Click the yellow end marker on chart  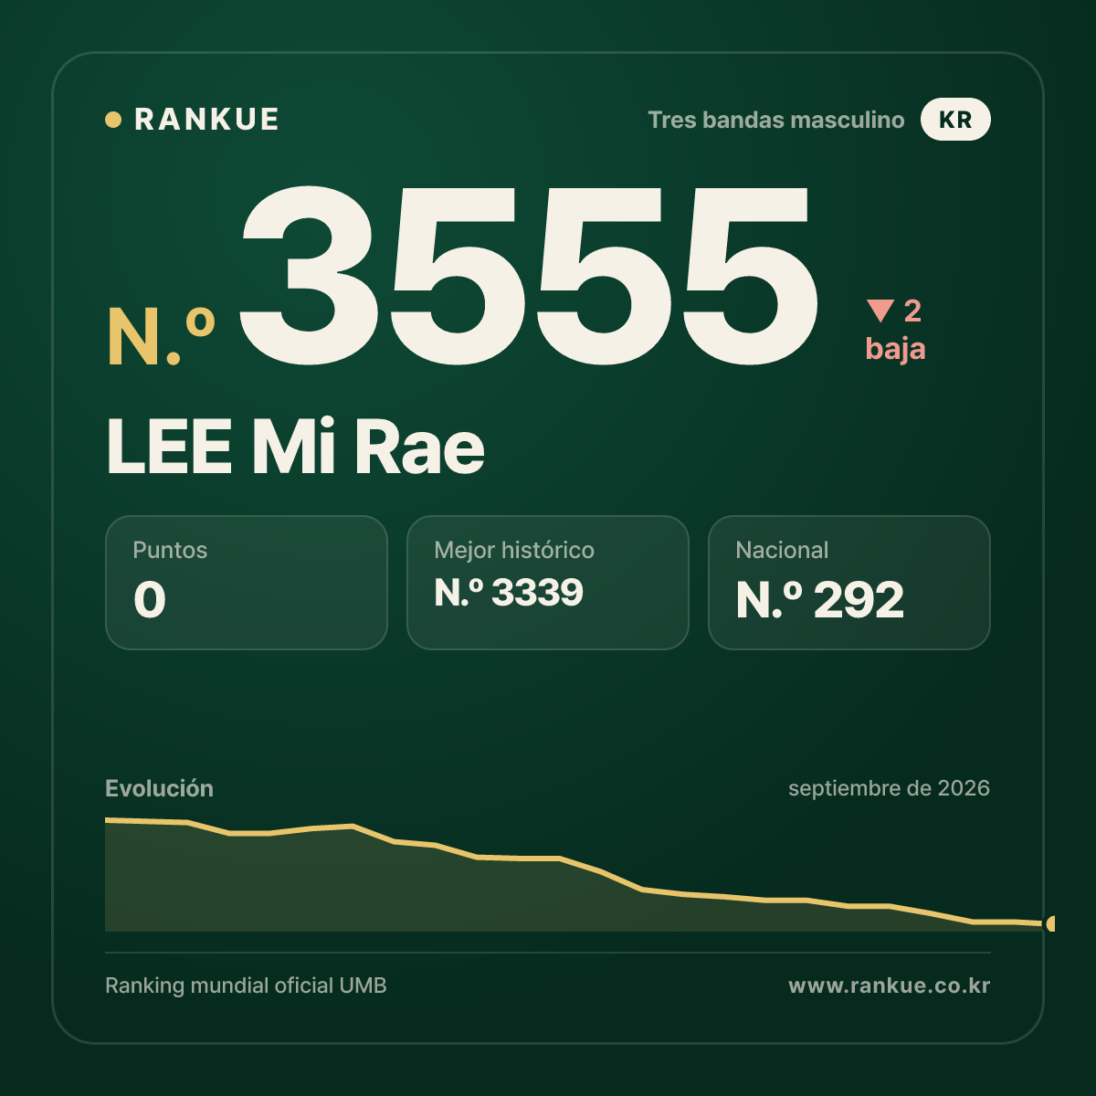coord(1050,924)
